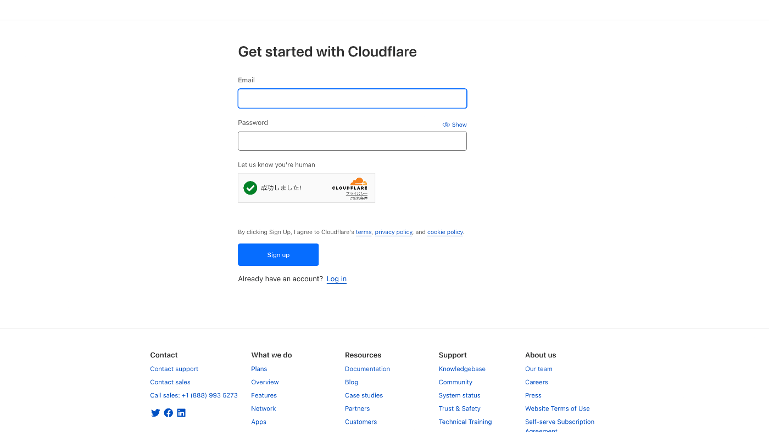The image size is (769, 432).
Task: Click the captcha privacy link in Japanese
Action: (356, 194)
